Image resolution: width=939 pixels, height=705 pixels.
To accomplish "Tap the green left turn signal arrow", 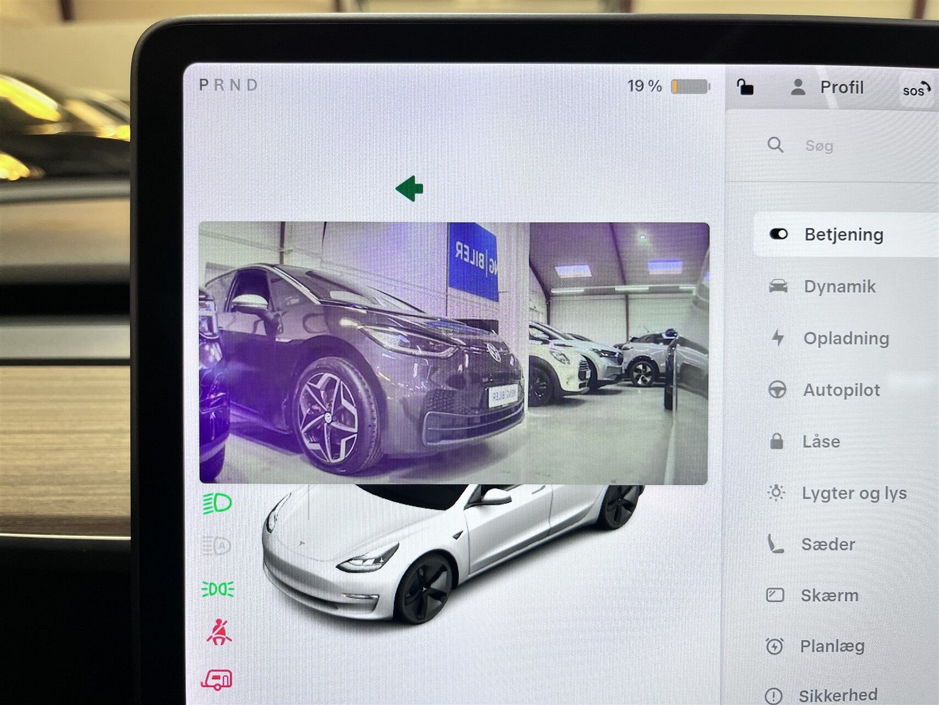I will [410, 189].
